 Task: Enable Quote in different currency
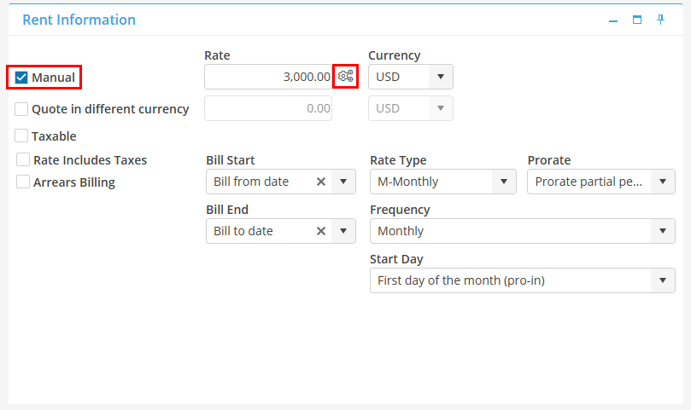point(22,109)
